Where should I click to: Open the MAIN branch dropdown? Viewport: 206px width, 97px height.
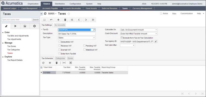click(x=52, y=14)
